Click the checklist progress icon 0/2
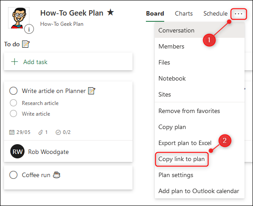 (58, 132)
